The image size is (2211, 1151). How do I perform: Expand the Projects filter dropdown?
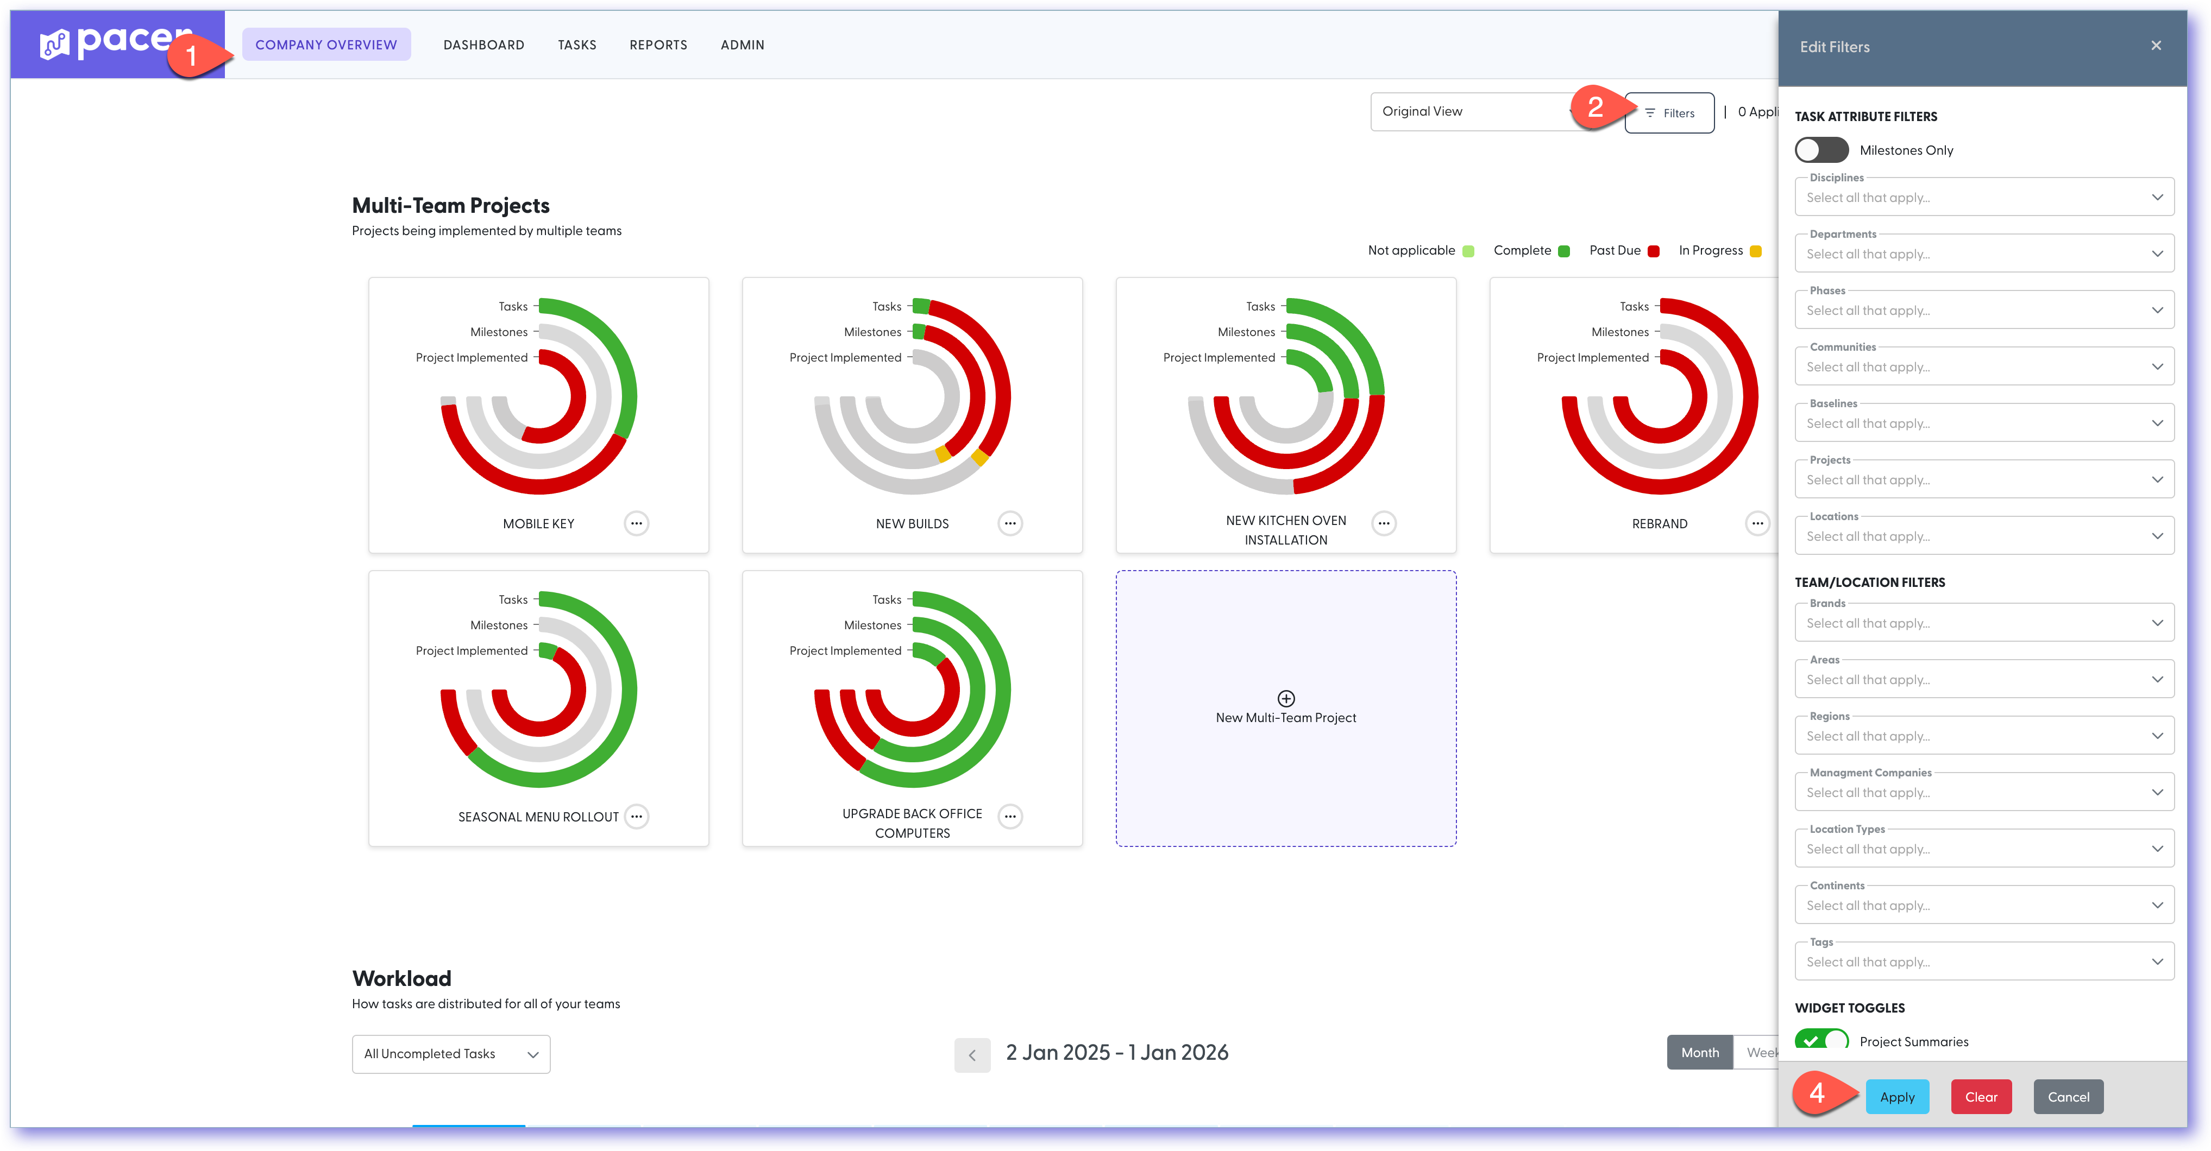pos(1983,479)
